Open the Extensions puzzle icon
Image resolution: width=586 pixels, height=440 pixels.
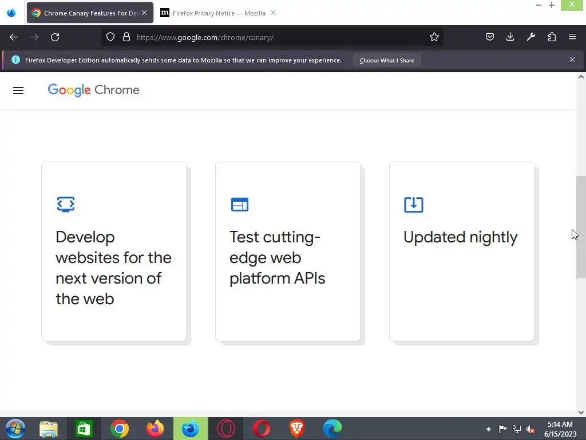coord(552,37)
